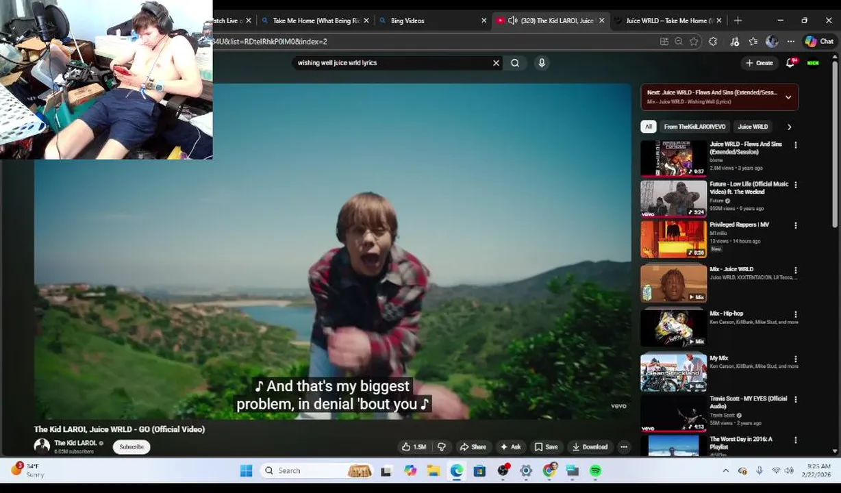
Task: Open Edge Favorites list icon
Action: click(x=753, y=41)
